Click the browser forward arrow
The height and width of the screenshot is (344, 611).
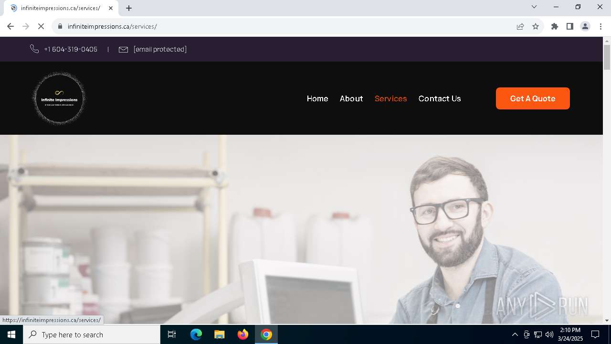pos(26,26)
